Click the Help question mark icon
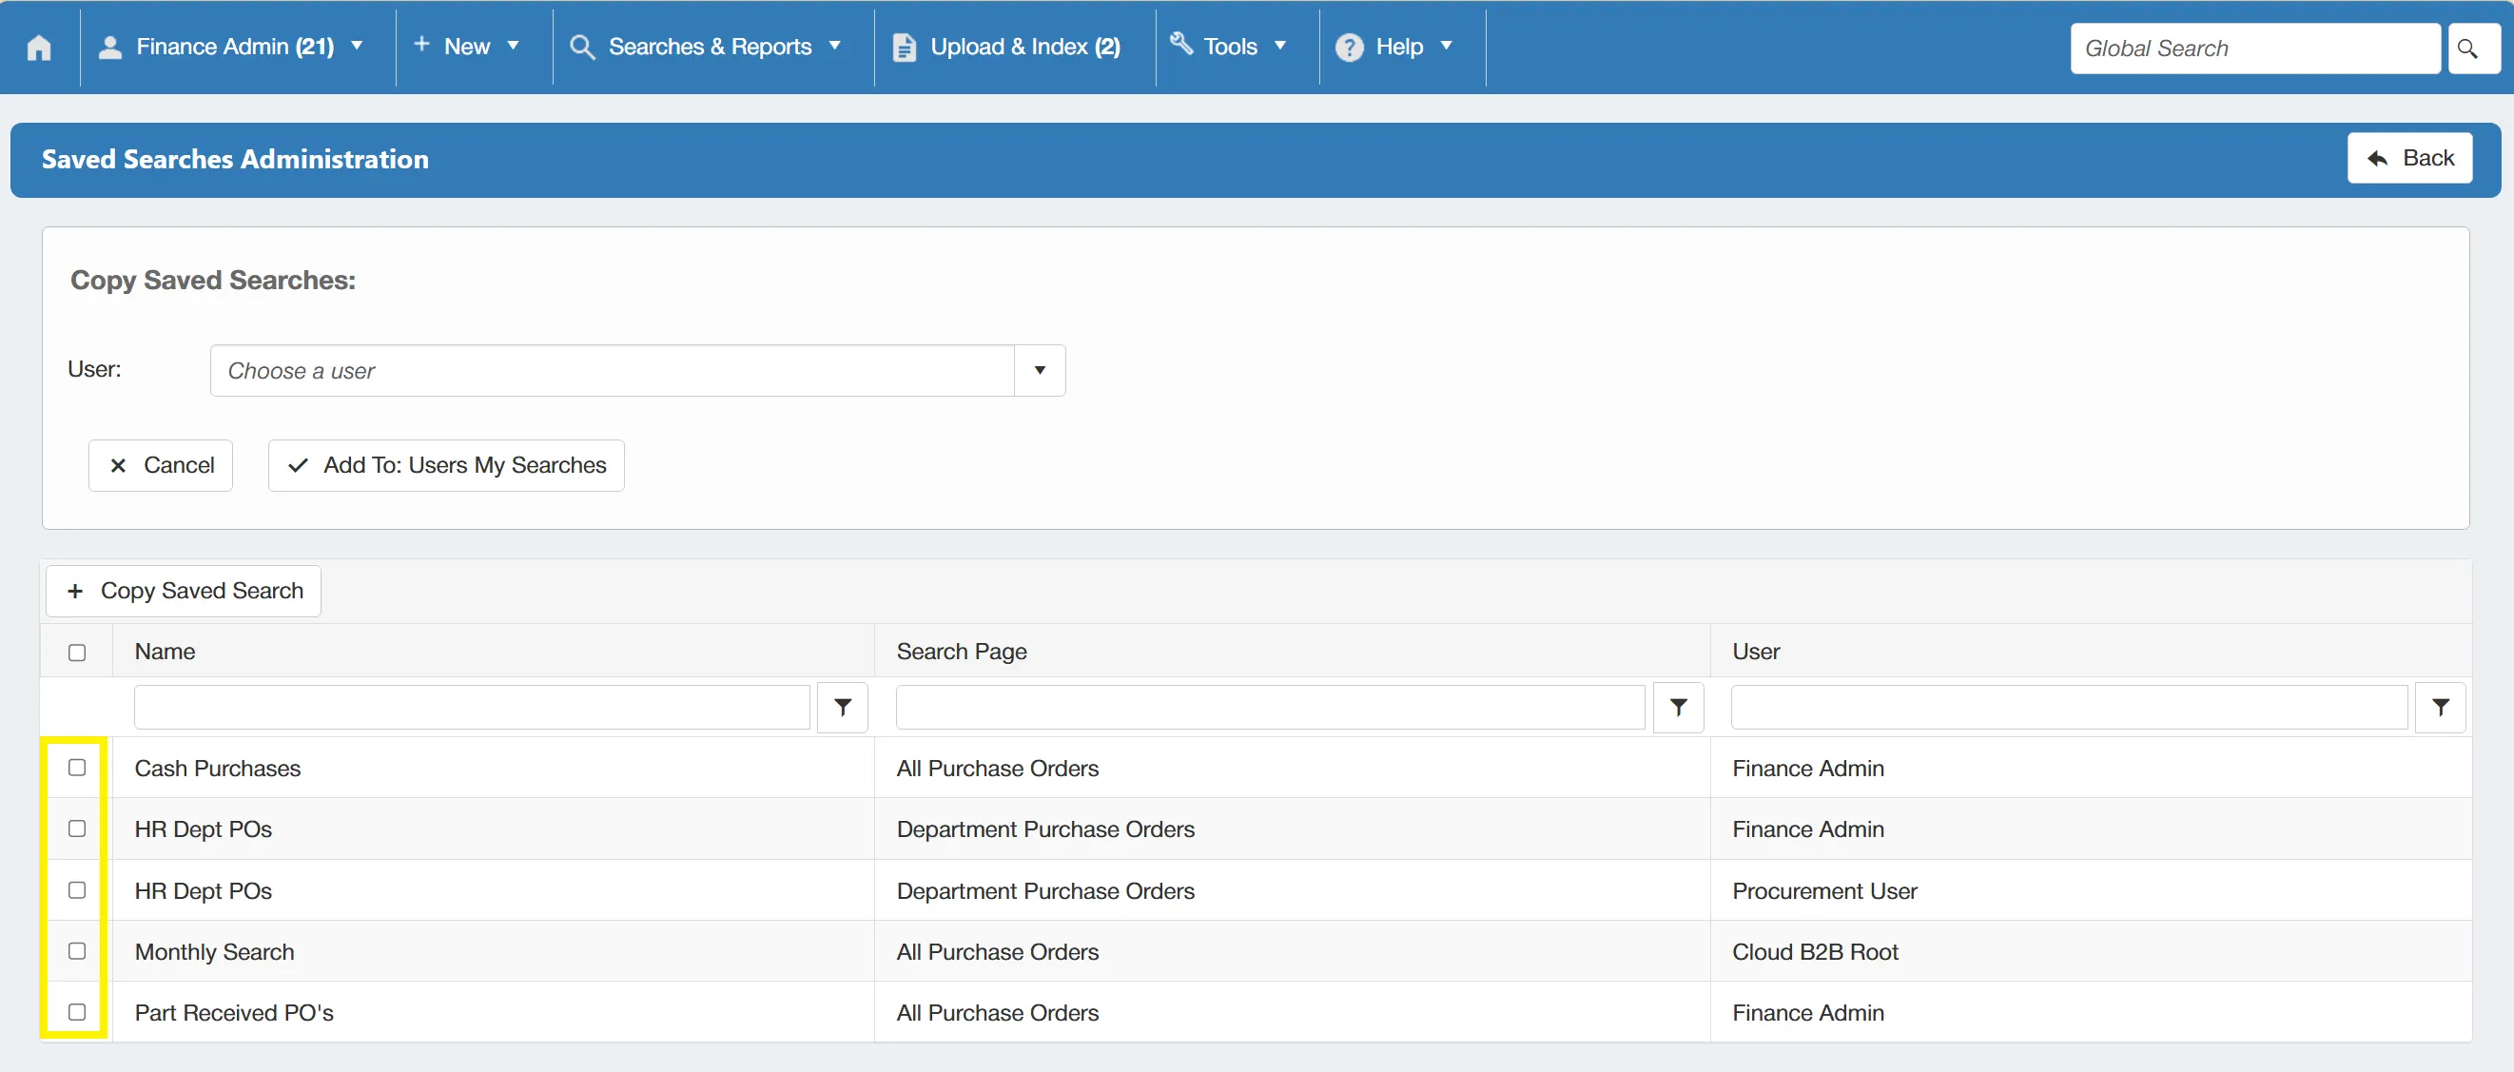The height and width of the screenshot is (1072, 2514). pyautogui.click(x=1349, y=47)
